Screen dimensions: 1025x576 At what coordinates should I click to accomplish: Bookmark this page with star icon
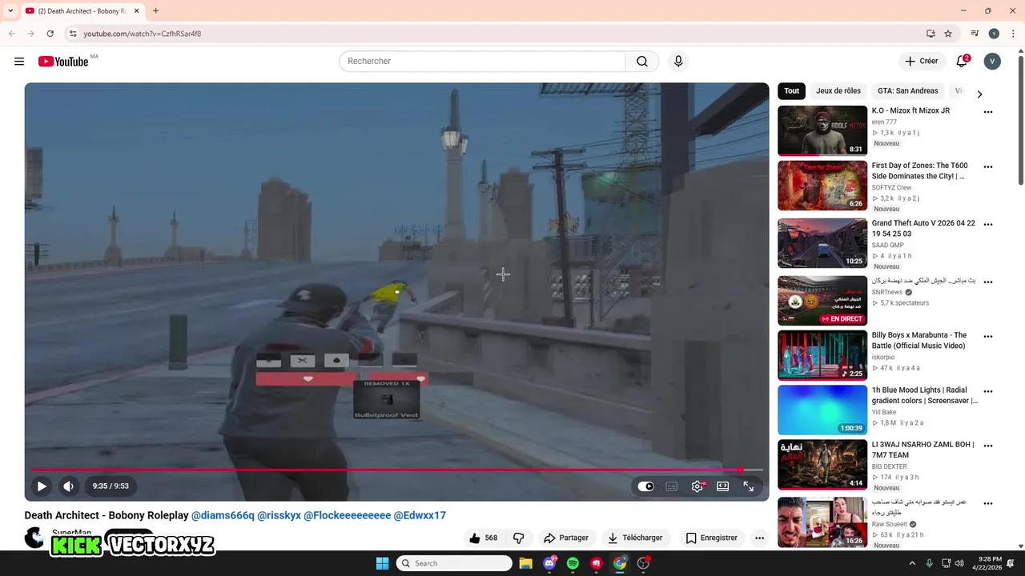click(x=948, y=34)
